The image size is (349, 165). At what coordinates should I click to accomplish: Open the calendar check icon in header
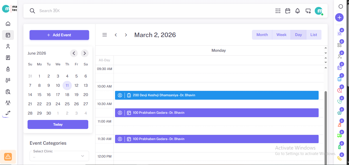288,11
